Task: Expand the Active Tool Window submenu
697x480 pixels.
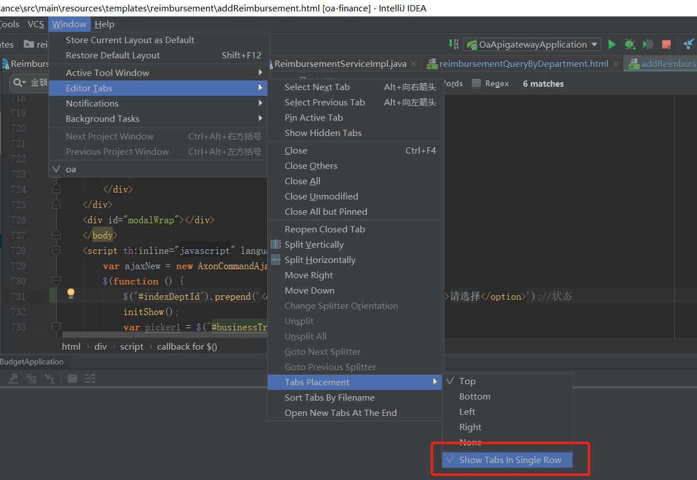Action: click(x=158, y=73)
